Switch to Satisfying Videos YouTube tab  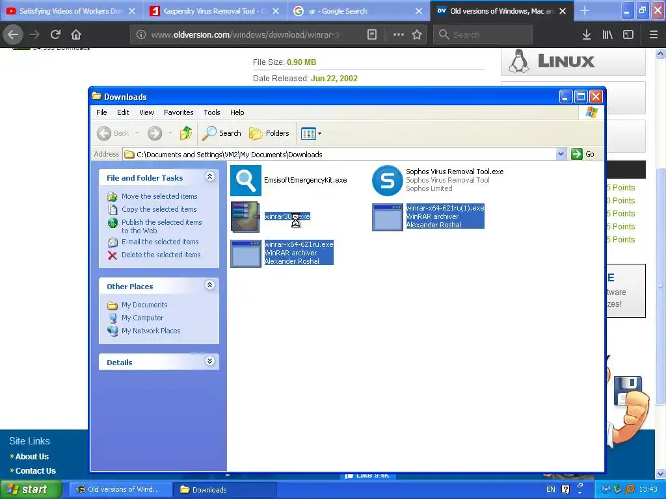[72, 11]
